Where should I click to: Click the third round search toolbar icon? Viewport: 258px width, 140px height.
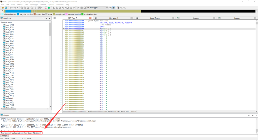click(28, 8)
